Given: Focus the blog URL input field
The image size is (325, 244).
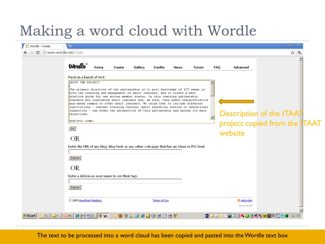Looking at the screenshot, I should pos(125,152).
